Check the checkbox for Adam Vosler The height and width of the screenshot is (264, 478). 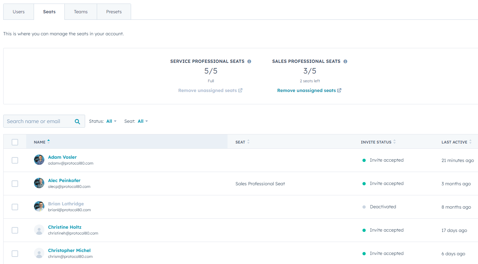pyautogui.click(x=15, y=160)
